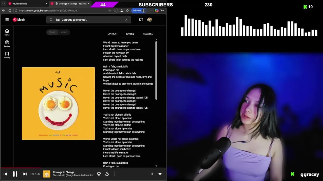This screenshot has width=323, height=181.
Task: Open the player bar more-actions menu
Action: 115,174
